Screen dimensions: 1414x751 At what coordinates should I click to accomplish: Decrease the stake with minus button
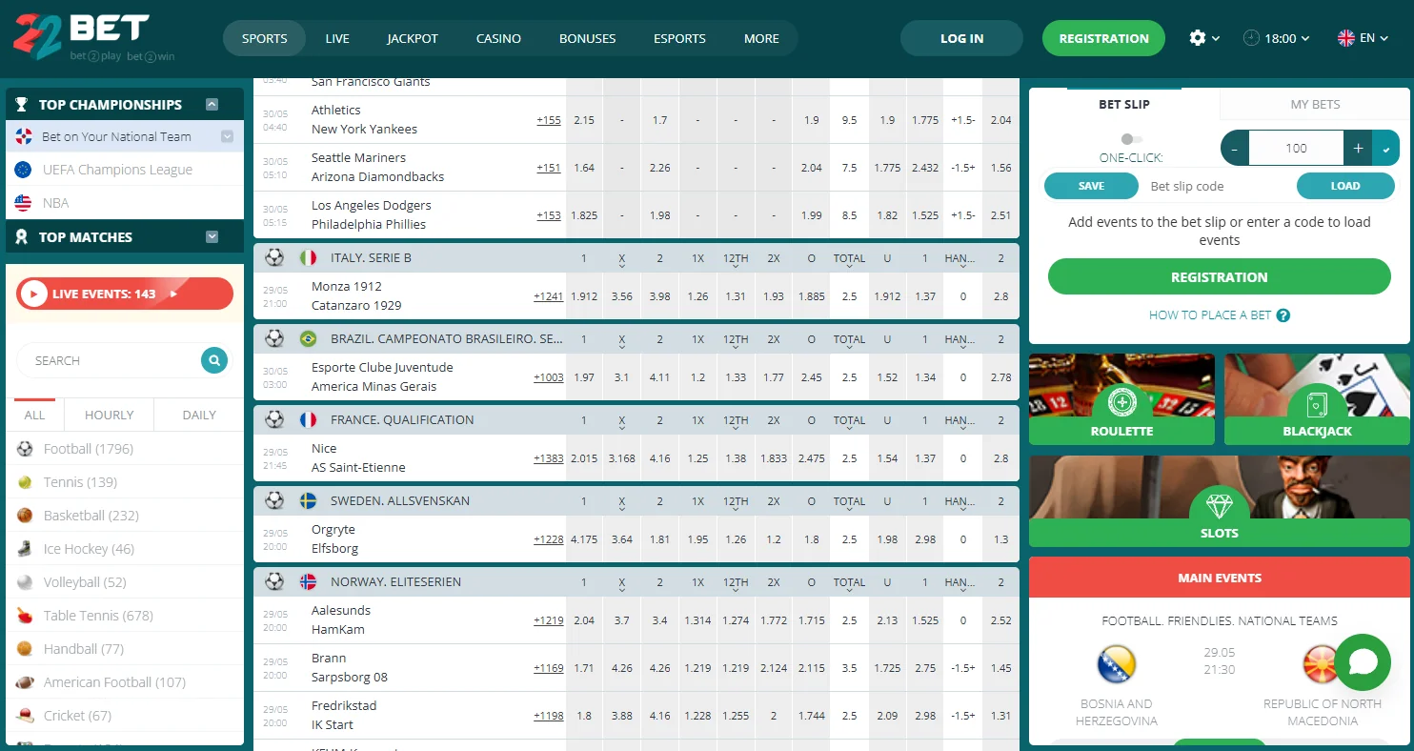tap(1235, 149)
